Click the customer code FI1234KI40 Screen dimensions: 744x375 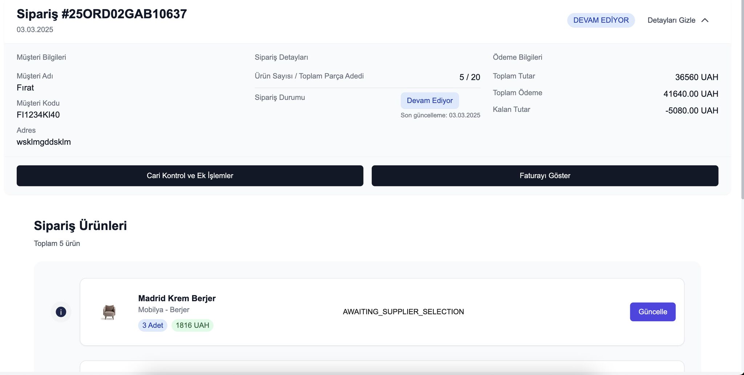(x=38, y=115)
